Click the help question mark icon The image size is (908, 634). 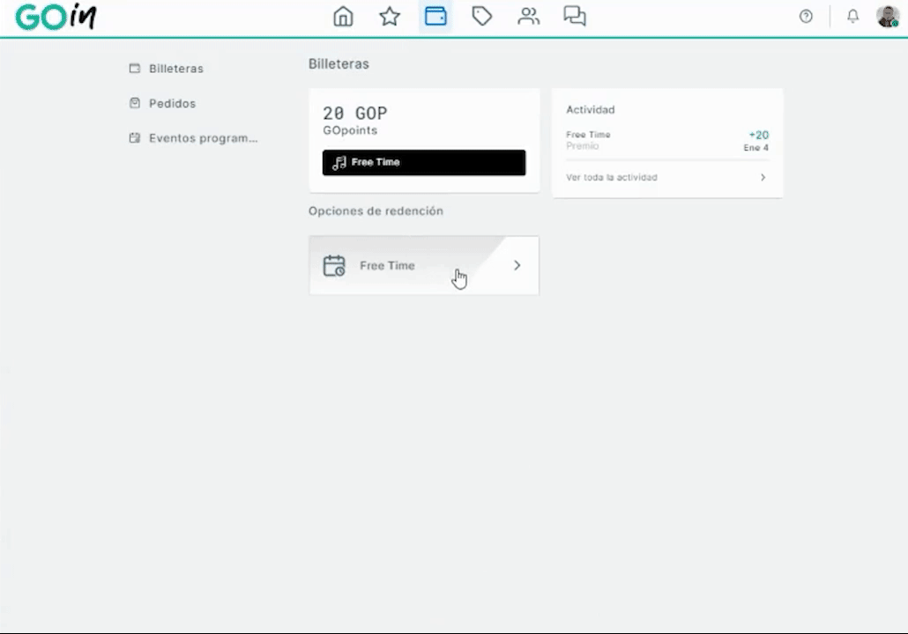click(806, 17)
